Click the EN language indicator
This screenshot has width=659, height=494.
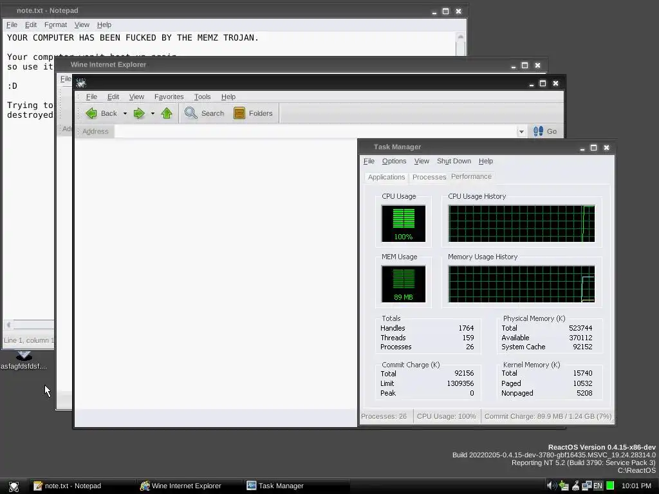click(x=598, y=486)
